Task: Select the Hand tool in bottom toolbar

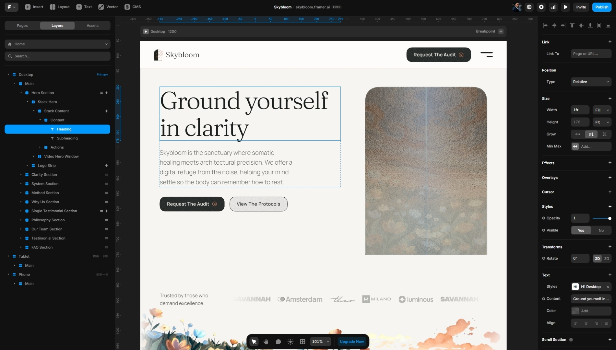Action: [266, 341]
